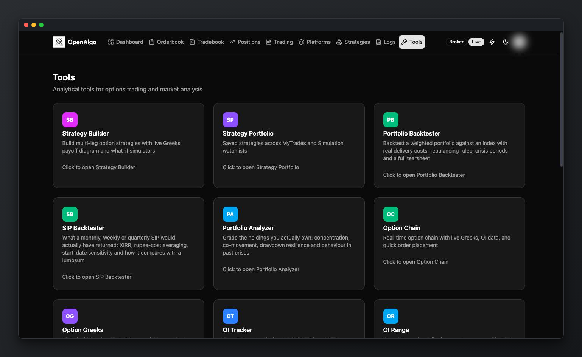Click 'Click to open Strategy Builder'
582x357 pixels.
[x=99, y=167]
